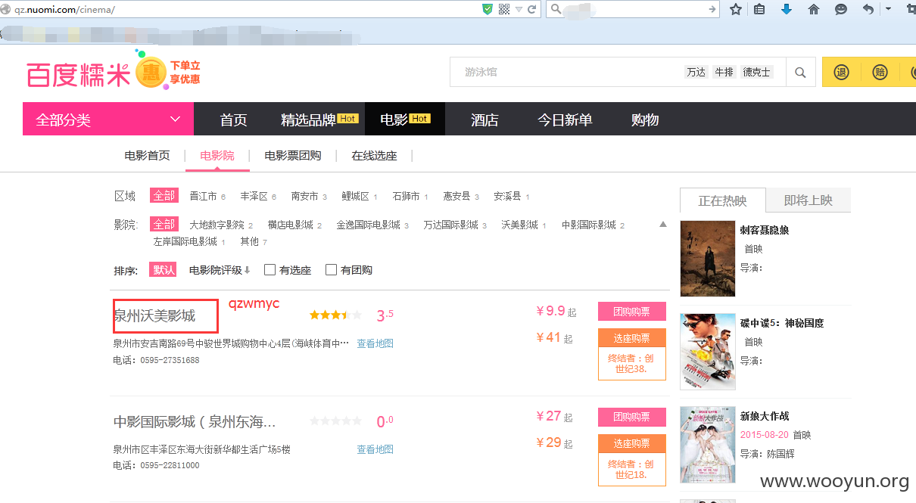Click the 万达 hot search tag
The width and height of the screenshot is (916, 503).
(x=696, y=73)
